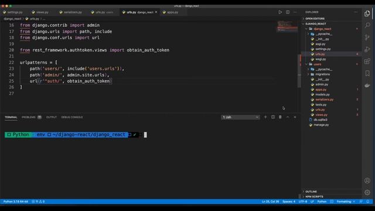This screenshot has width=375, height=211.
Task: Open settings.py in the Explorer
Action: [323, 49]
